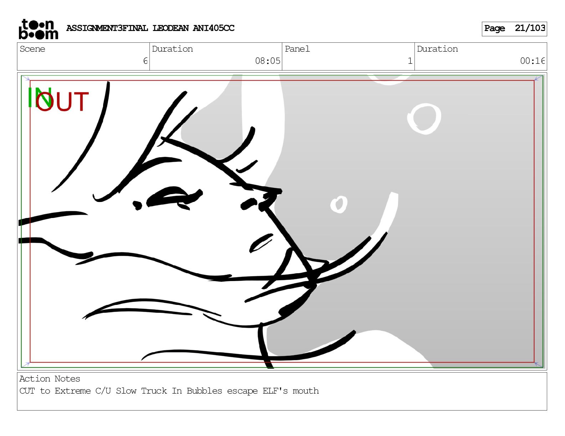
Task: Select the Panel label
Action: pos(297,49)
